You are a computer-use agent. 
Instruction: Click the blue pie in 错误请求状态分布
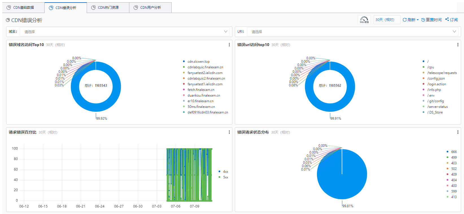(342, 174)
